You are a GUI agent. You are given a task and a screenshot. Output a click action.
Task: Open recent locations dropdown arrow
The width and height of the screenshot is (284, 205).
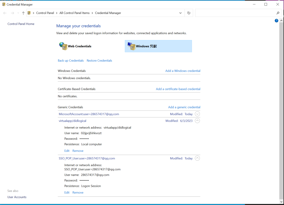tap(18, 13)
